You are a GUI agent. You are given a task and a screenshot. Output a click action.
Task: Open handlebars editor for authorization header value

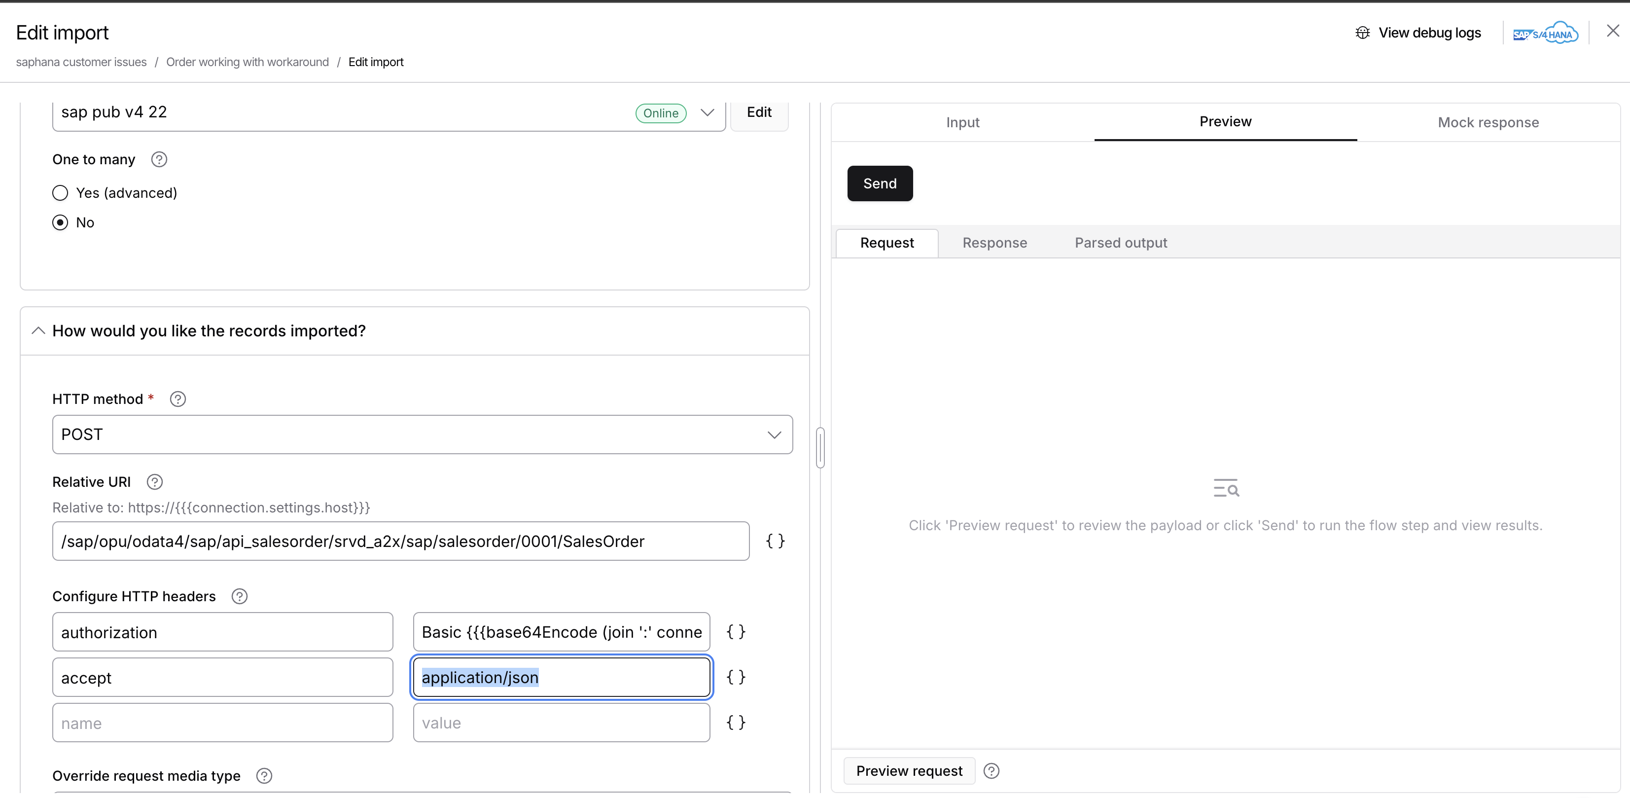point(736,631)
